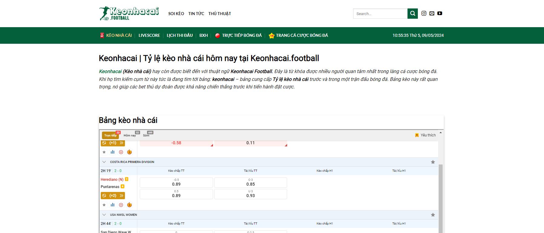
Task: Open statistics chart icon for Herediano match
Action: coord(113,205)
